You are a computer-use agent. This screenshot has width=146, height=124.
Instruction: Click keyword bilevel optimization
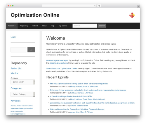pos(18,114)
